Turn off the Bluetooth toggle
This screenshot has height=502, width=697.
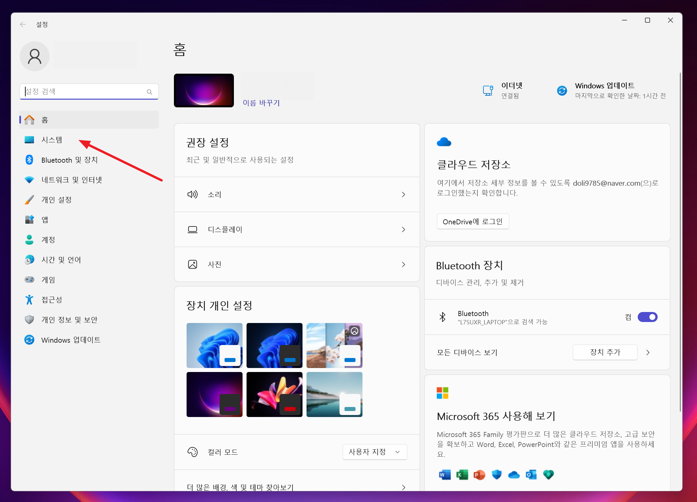(647, 317)
